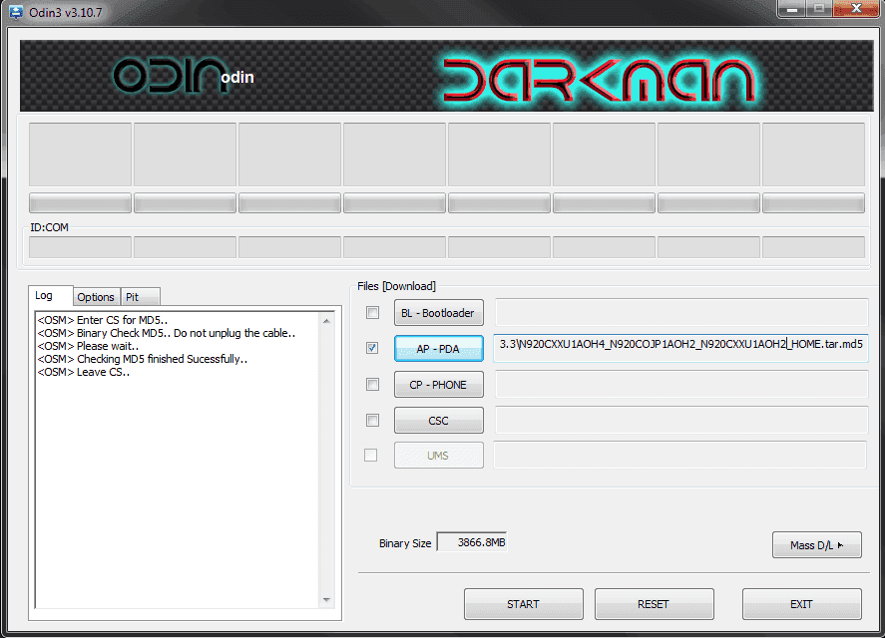
Task: Enable the BL Bootloader checkbox
Action: [x=372, y=312]
